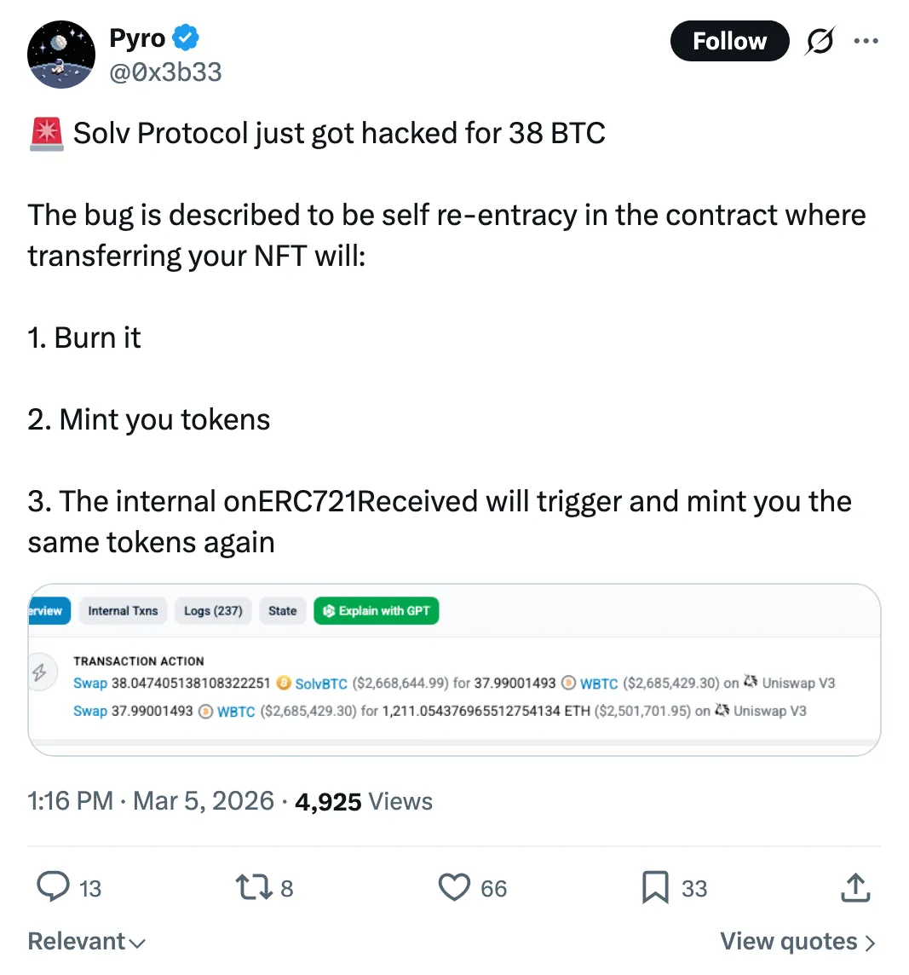The height and width of the screenshot is (975, 909).
Task: Like the tweet with heart icon
Action: point(454,888)
